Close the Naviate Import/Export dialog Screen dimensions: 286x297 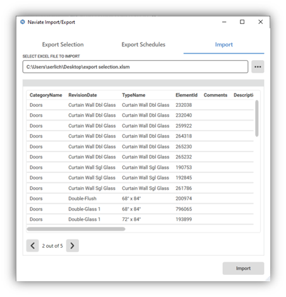(260, 22)
